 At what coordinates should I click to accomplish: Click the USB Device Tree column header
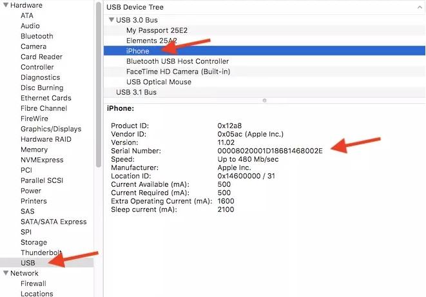pyautogui.click(x=264, y=7)
